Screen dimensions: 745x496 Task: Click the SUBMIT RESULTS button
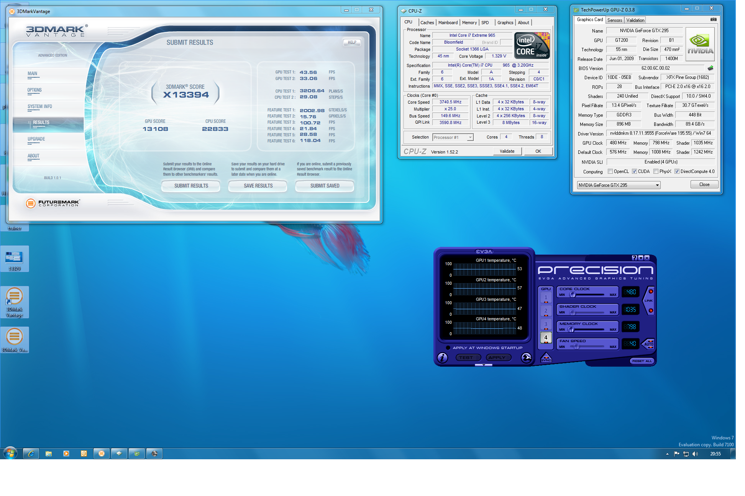coord(191,186)
